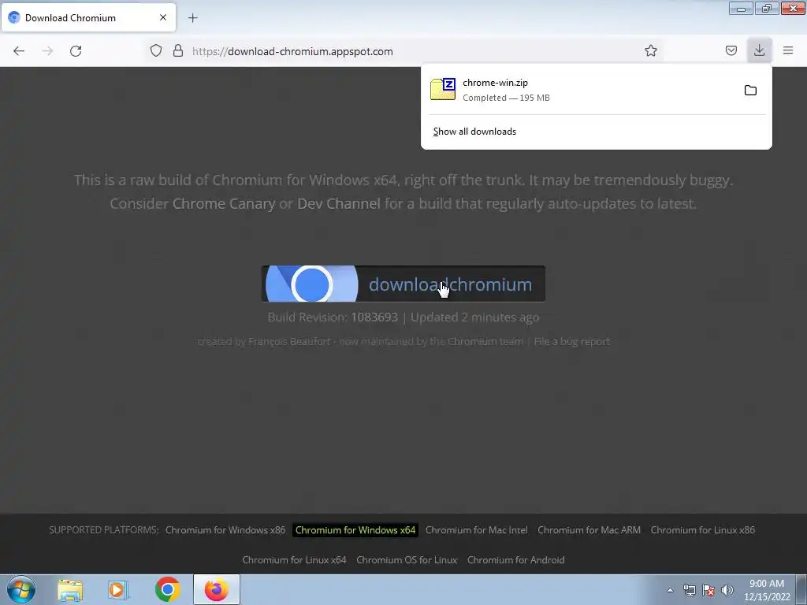The width and height of the screenshot is (807, 605).
Task: Open a new tab with the plus button
Action: pyautogui.click(x=192, y=18)
